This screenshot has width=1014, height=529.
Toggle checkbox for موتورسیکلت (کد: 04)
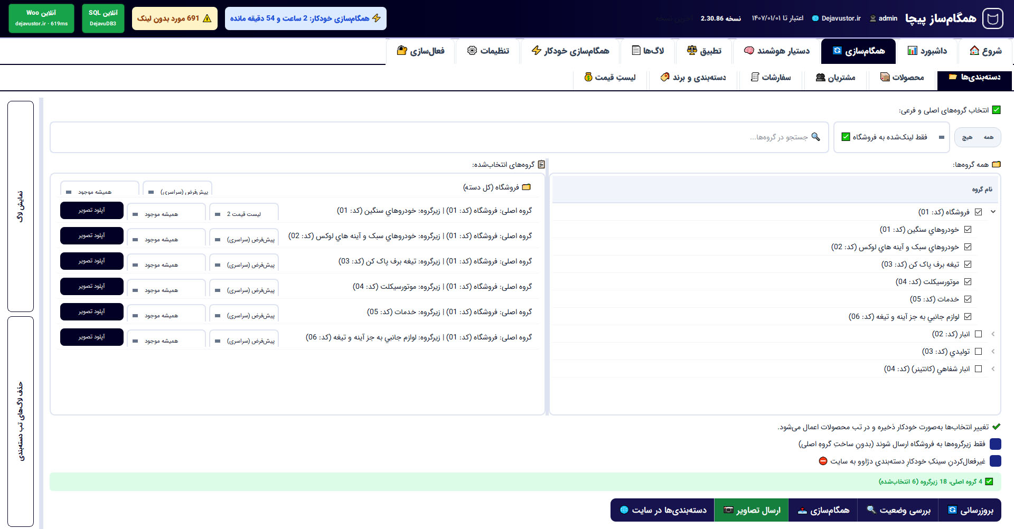pos(968,282)
